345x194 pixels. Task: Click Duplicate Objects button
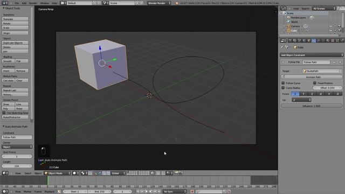15,43
